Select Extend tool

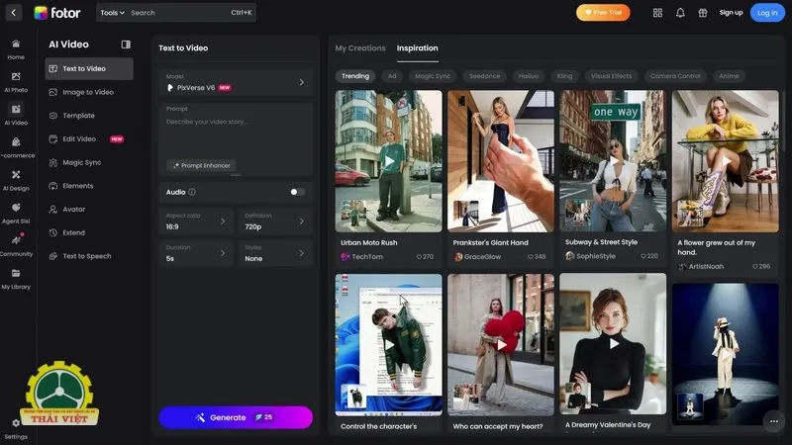point(89,232)
